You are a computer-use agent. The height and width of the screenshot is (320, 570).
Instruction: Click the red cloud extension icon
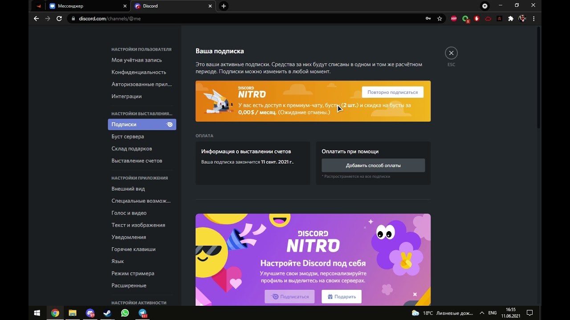[x=488, y=19]
